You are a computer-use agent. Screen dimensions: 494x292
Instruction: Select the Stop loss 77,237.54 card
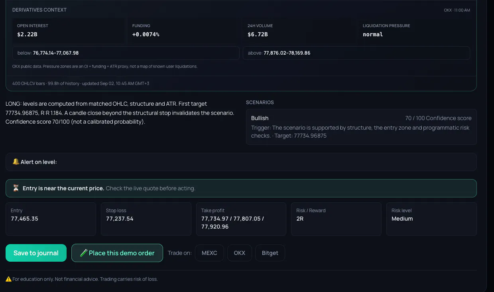[146, 219]
